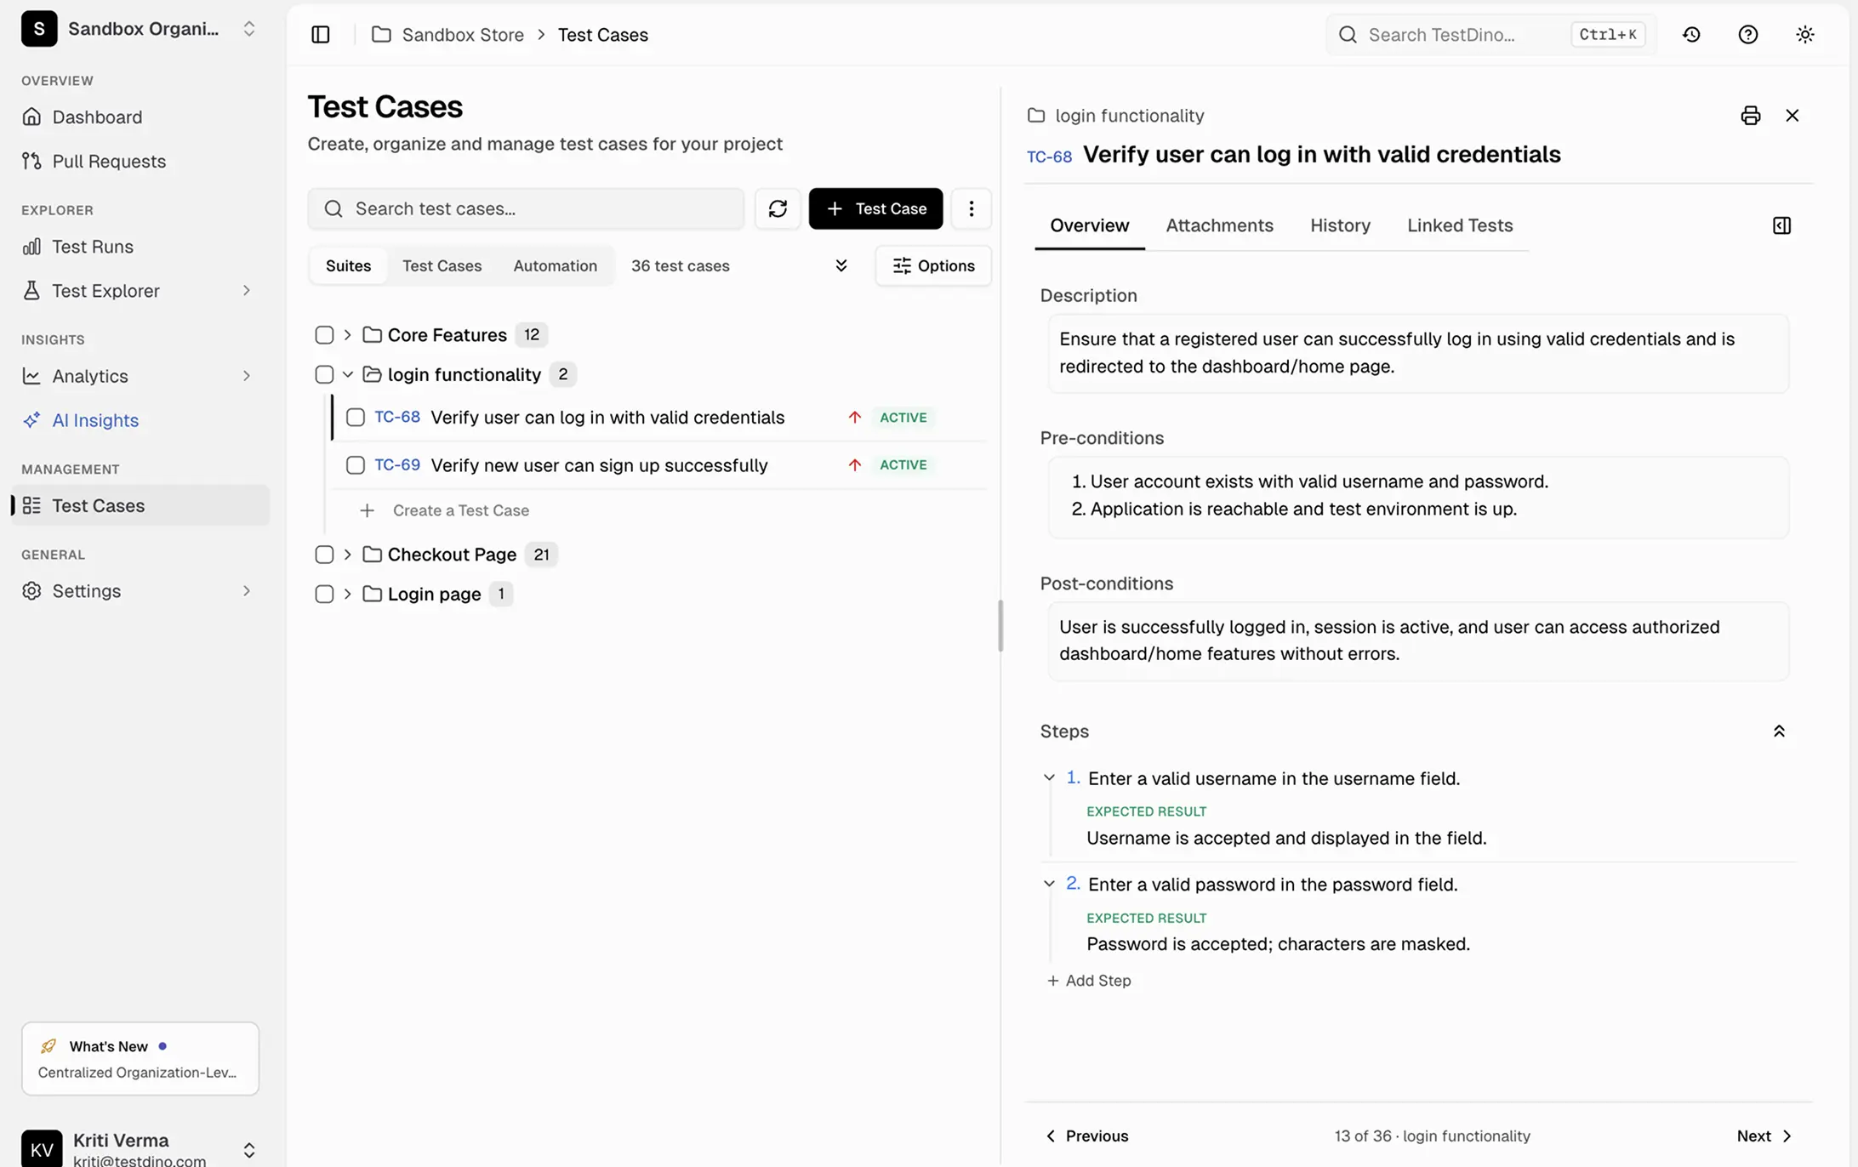
Task: Click priority arrow on TC-68 row
Action: [854, 418]
